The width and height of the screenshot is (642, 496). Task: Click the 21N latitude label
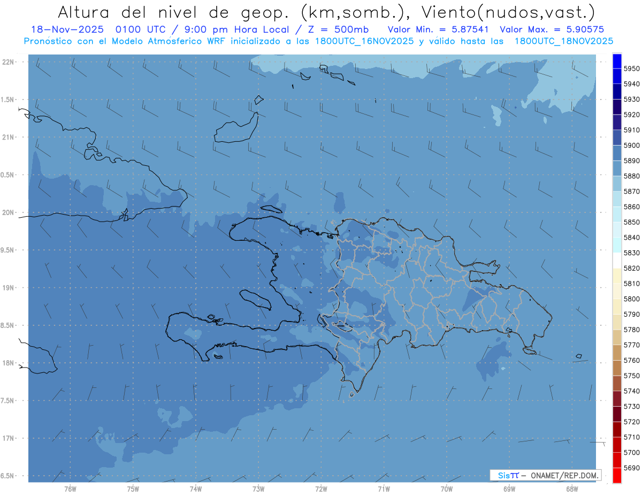click(x=9, y=137)
